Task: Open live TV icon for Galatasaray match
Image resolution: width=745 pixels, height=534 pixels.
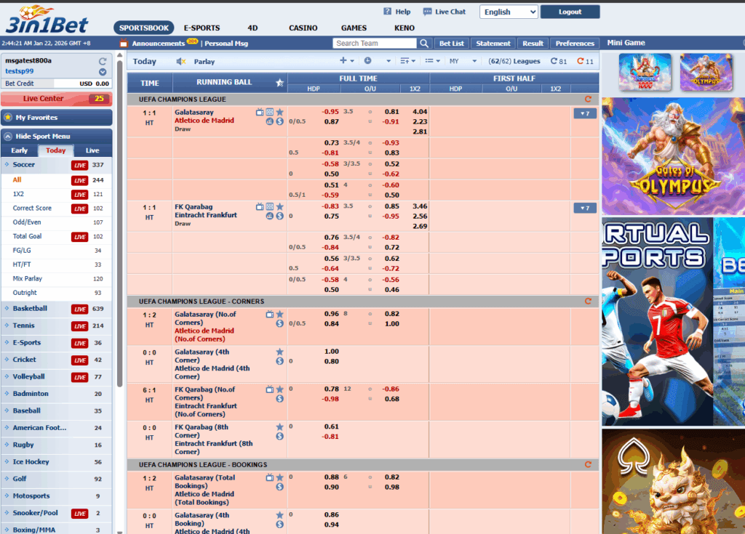Action: [260, 112]
